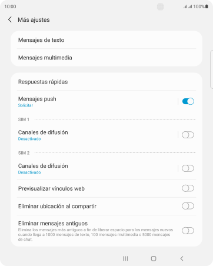Viewport: 213px width, 266px height.
Task: Enable Eliminar ubicación al compartir switch
Action: click(x=188, y=206)
